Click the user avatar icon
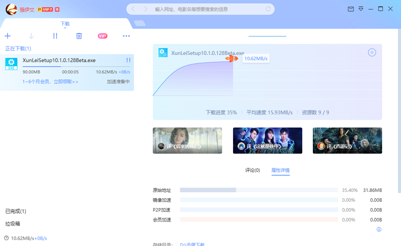The image size is (401, 246). tap(11, 9)
